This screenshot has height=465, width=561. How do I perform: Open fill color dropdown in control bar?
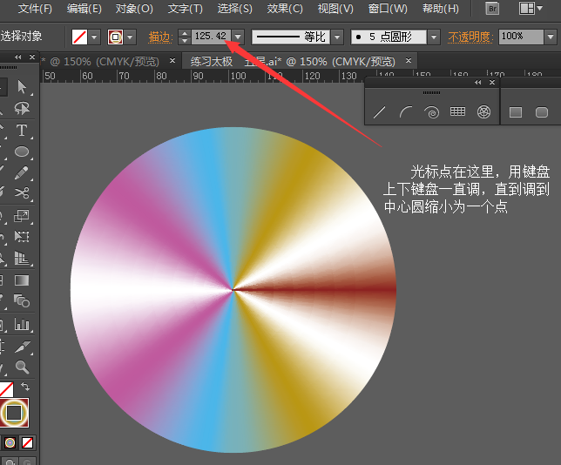pos(94,37)
